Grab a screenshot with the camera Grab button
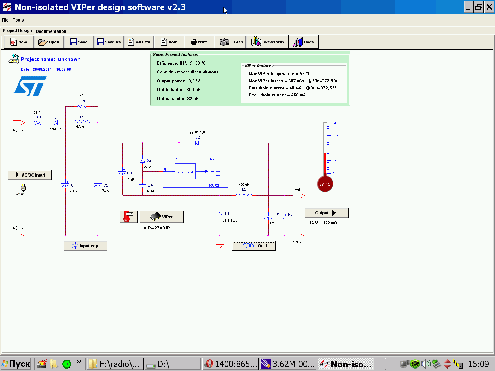Screen dimensions: 495x371 point(231,42)
